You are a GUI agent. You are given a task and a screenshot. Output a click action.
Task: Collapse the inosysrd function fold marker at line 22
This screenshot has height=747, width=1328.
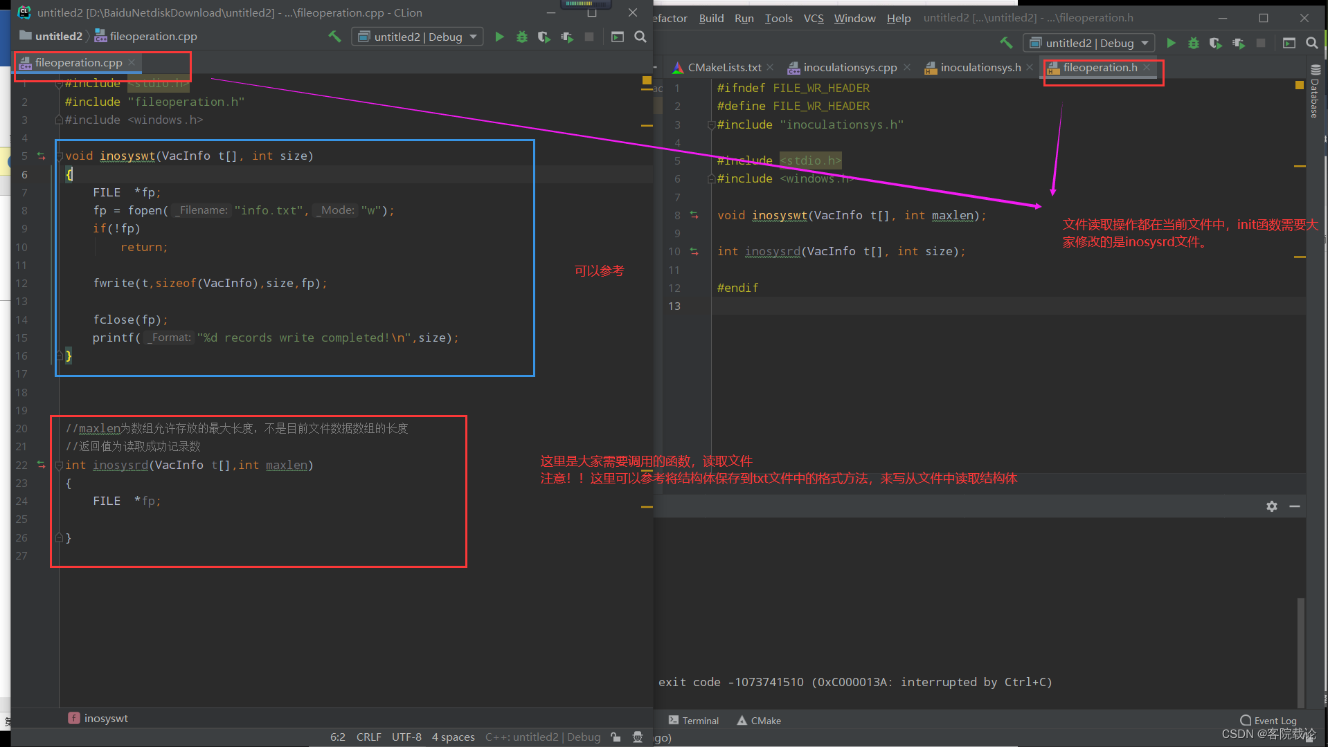tap(60, 465)
